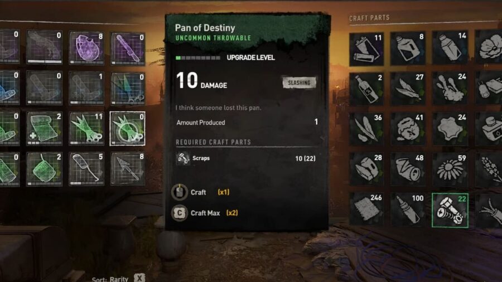Select the batteries craft part with count 11

(x=366, y=49)
